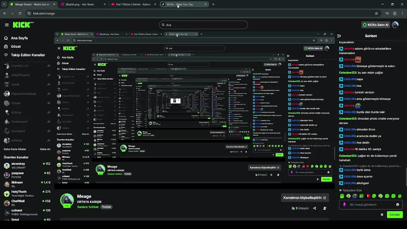Close the Ezel 7.Bölüm tab in the outermost tab strip
The image size is (407, 229).
pyautogui.click(x=155, y=4)
